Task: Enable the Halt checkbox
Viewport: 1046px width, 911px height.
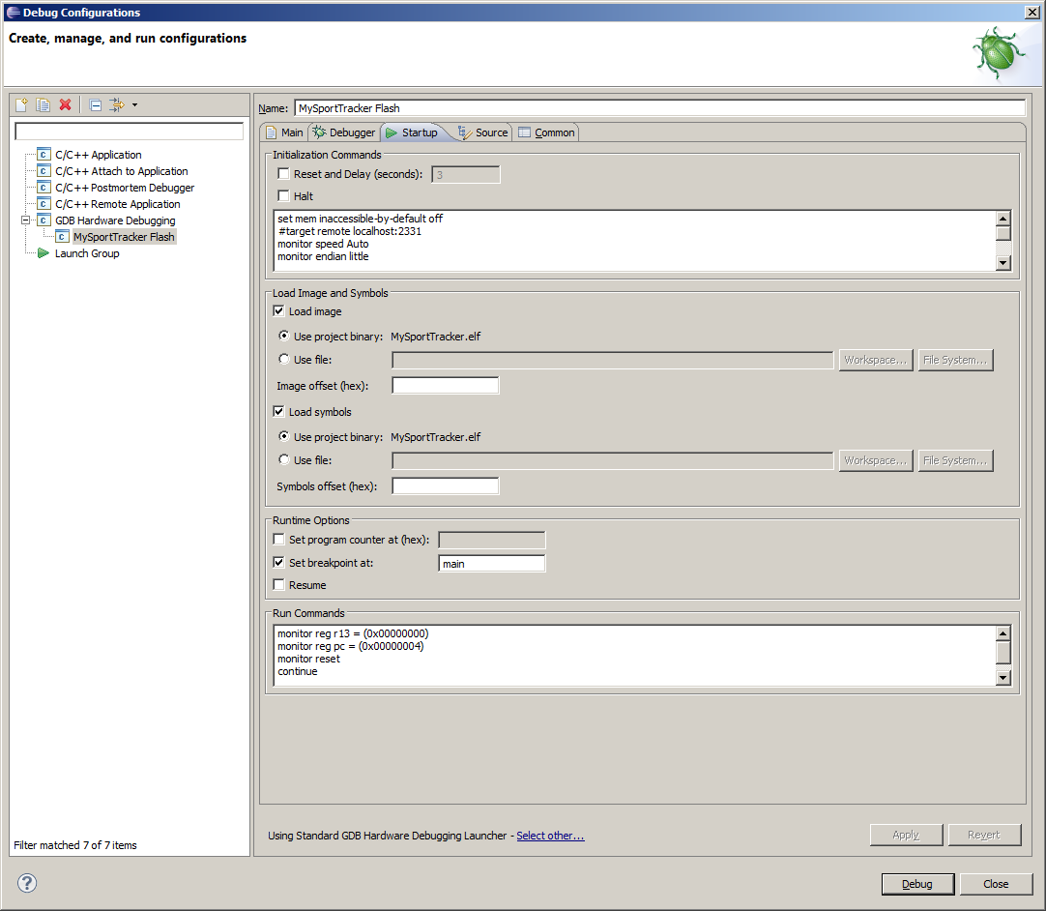Action: 283,195
